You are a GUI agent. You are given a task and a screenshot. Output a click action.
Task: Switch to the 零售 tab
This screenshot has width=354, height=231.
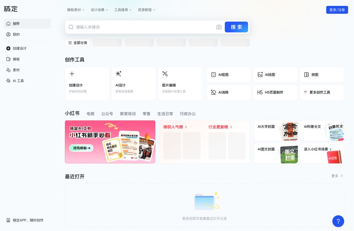coord(146,114)
